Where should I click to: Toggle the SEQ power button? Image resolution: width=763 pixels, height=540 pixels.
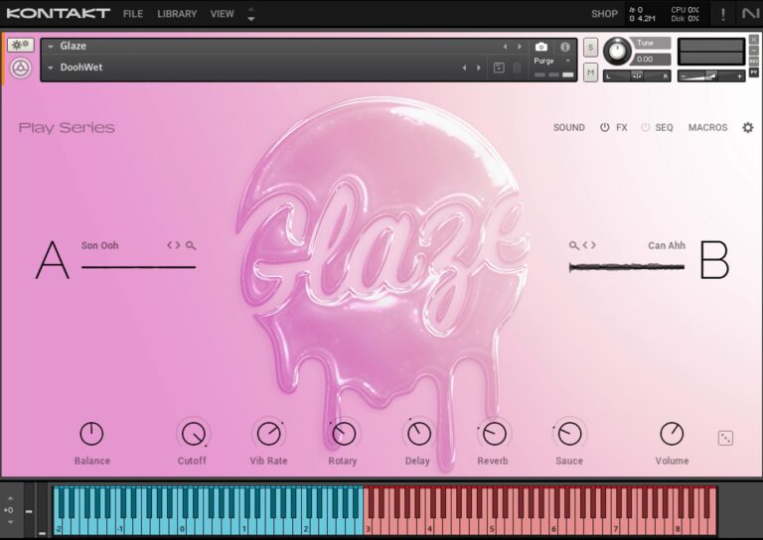(x=645, y=127)
